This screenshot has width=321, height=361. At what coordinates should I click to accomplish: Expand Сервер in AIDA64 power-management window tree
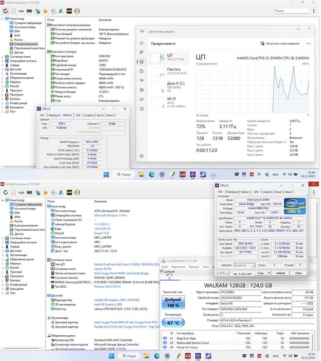tap(2, 65)
